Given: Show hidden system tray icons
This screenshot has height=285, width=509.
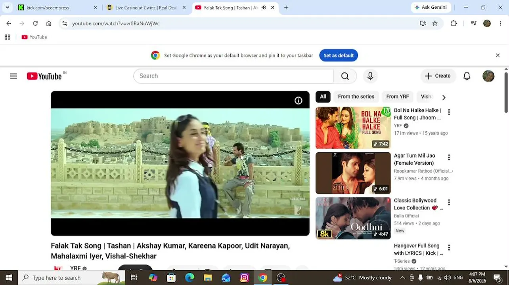Looking at the screenshot, I should [x=403, y=278].
